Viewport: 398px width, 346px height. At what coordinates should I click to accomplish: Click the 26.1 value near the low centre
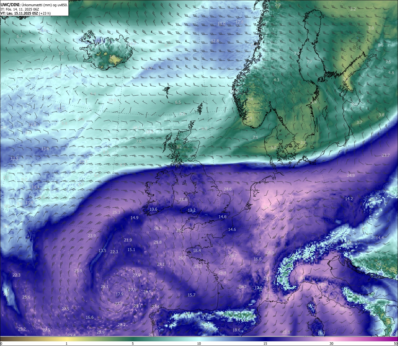point(104,286)
